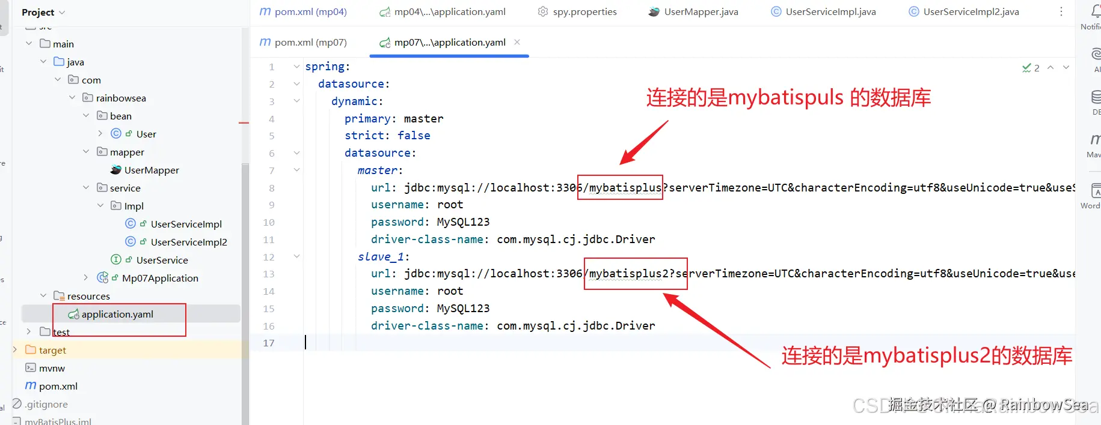The width and height of the screenshot is (1101, 425).
Task: Click the inspections widget showing 2
Action: 1031,68
